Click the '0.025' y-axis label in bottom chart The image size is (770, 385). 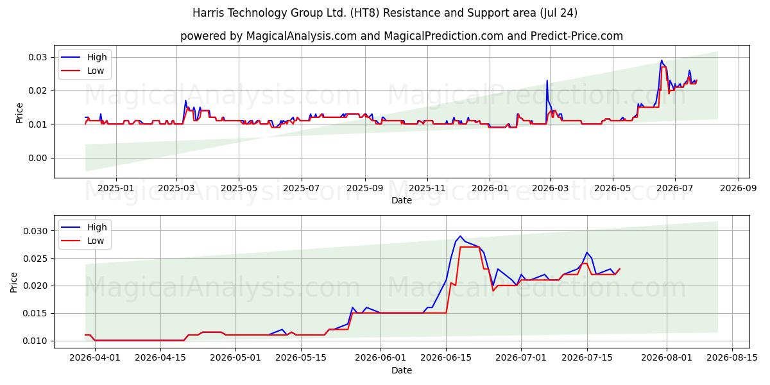36,259
